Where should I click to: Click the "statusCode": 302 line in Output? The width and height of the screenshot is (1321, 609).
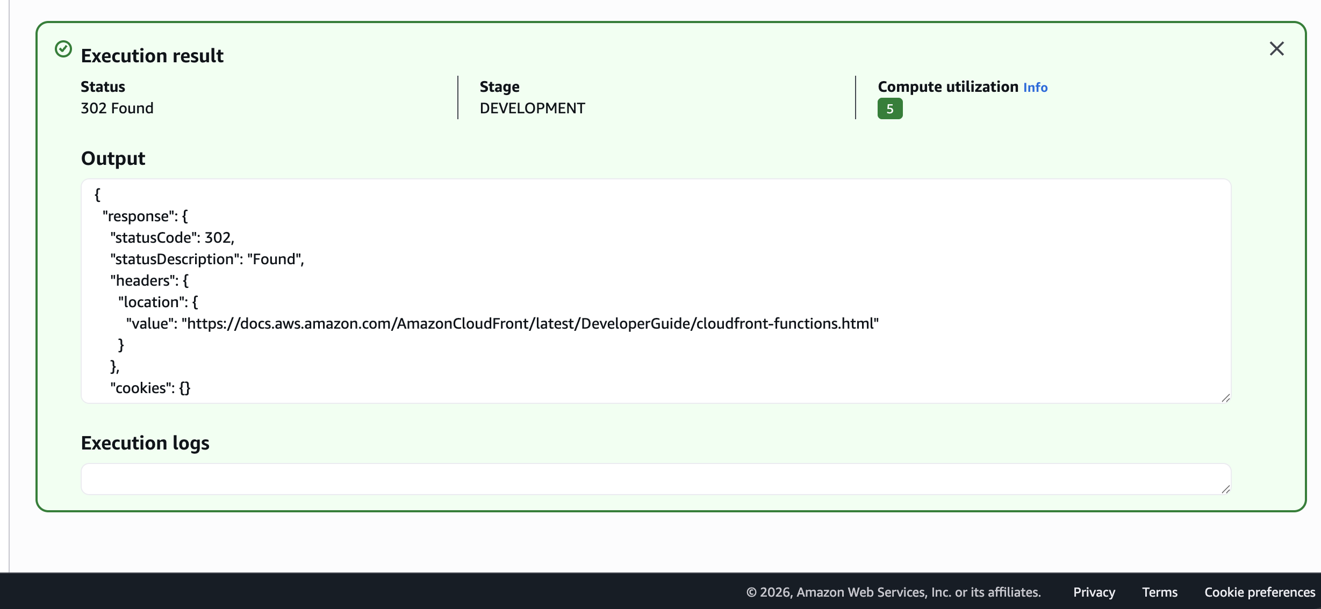(x=172, y=238)
